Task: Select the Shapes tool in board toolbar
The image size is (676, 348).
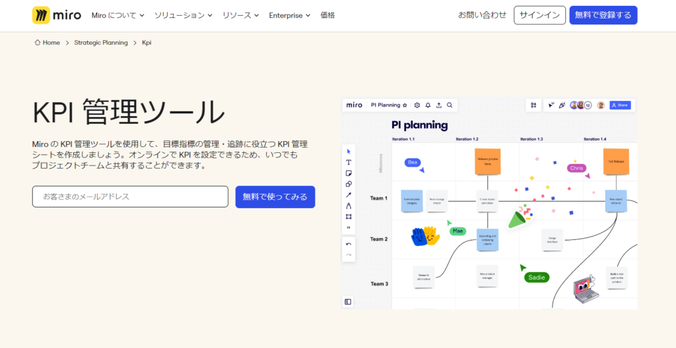Action: (349, 184)
